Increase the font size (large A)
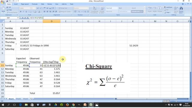The width and height of the screenshot is (192, 108). pos(38,8)
